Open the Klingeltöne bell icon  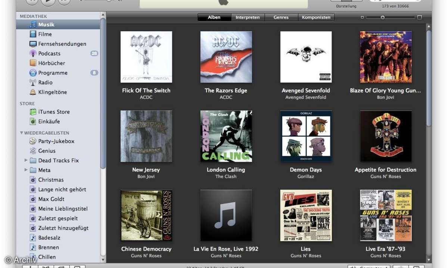click(33, 92)
